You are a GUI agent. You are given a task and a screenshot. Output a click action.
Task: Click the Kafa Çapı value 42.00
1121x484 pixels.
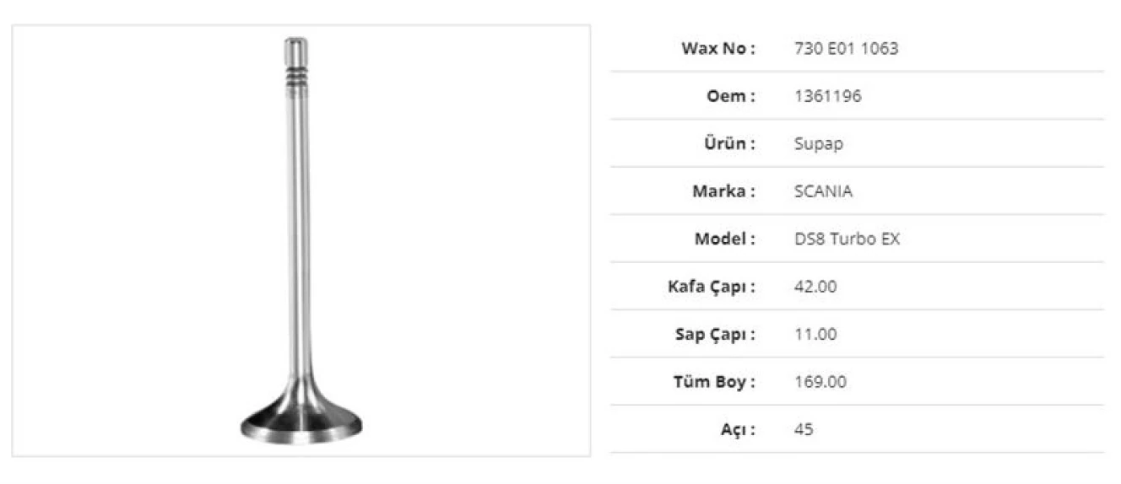click(x=815, y=287)
